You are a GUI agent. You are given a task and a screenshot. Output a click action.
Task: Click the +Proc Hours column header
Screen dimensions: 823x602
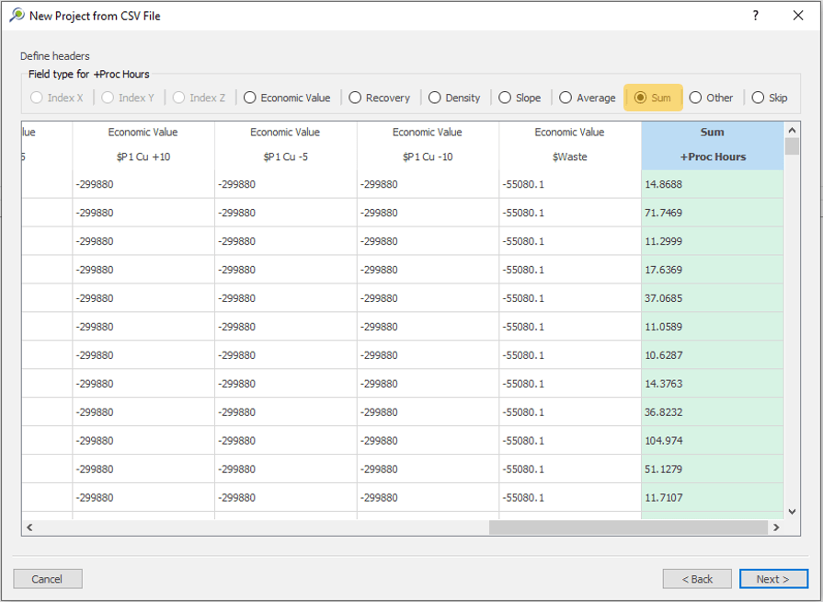pyautogui.click(x=713, y=156)
